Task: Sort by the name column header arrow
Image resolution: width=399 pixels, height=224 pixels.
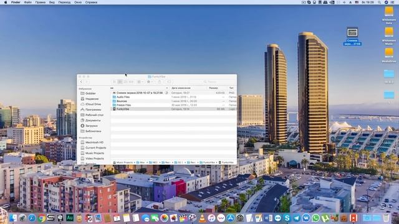Action: (167, 88)
